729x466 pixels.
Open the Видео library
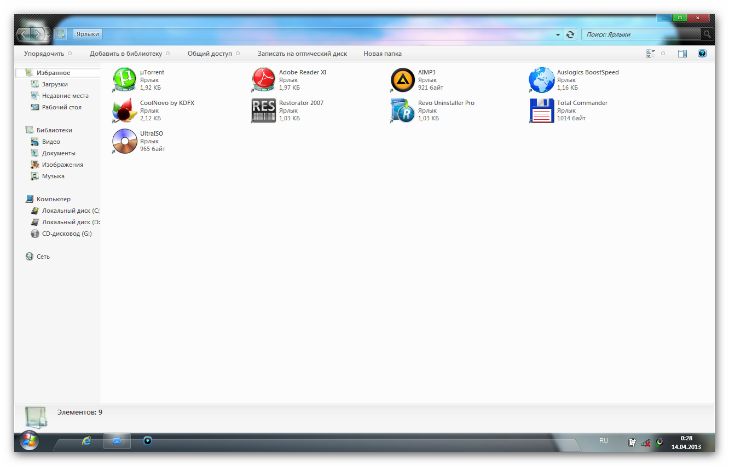(51, 142)
